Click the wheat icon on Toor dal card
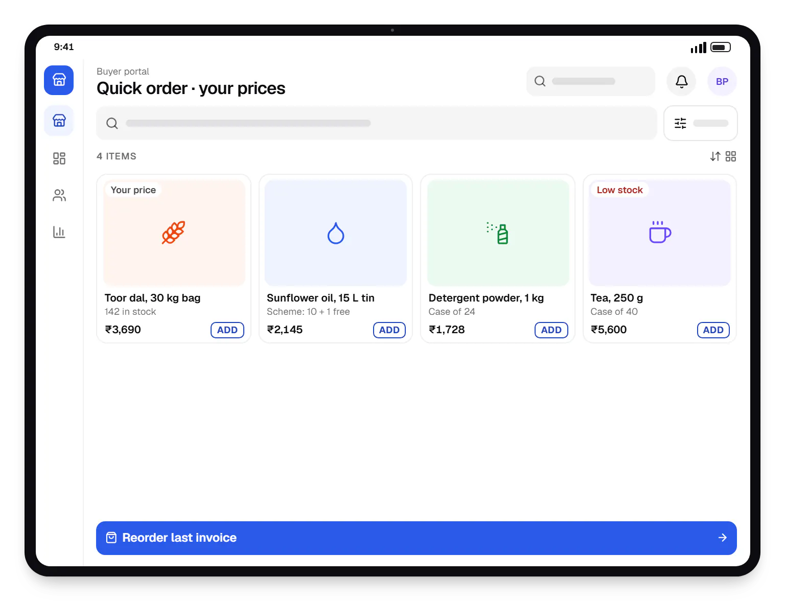This screenshot has height=601, width=785. 174,233
